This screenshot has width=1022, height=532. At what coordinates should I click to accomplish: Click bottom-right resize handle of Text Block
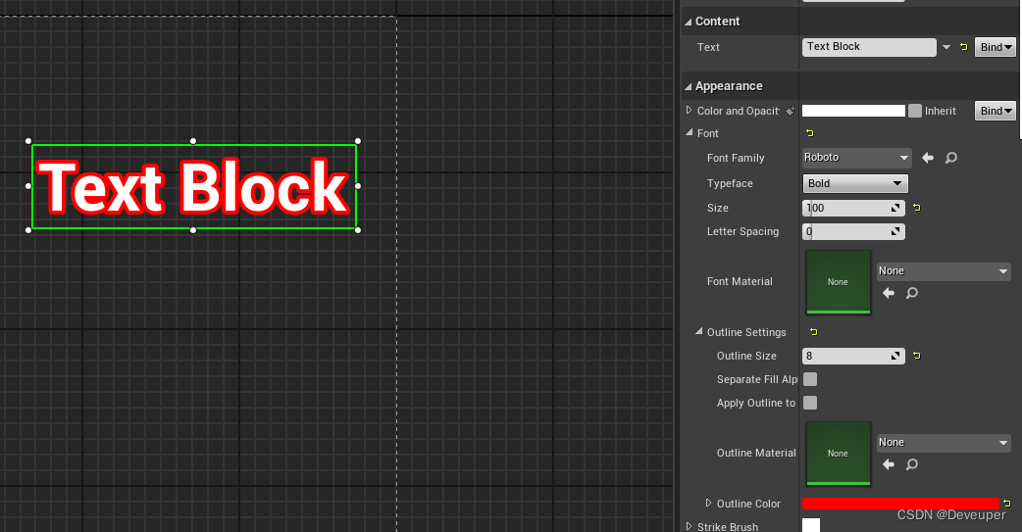click(358, 230)
